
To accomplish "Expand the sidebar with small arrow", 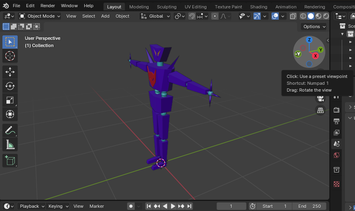I will point(328,40).
